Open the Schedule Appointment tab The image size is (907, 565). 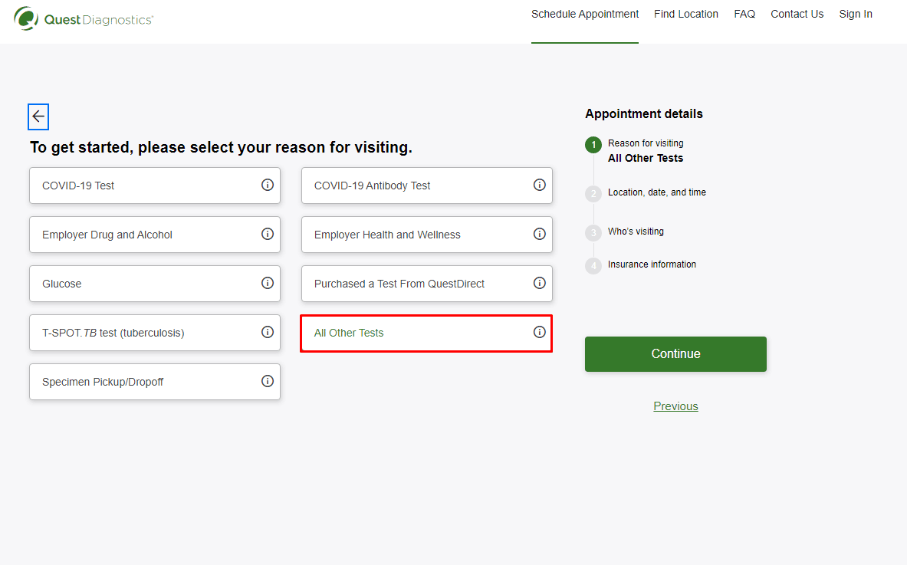[585, 15]
